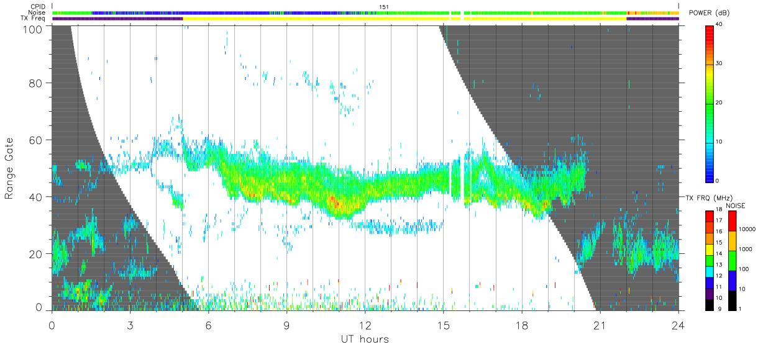Image resolution: width=763 pixels, height=352 pixels.
Task: Click the POWER (dB) colorbar title
Action: [x=710, y=14]
